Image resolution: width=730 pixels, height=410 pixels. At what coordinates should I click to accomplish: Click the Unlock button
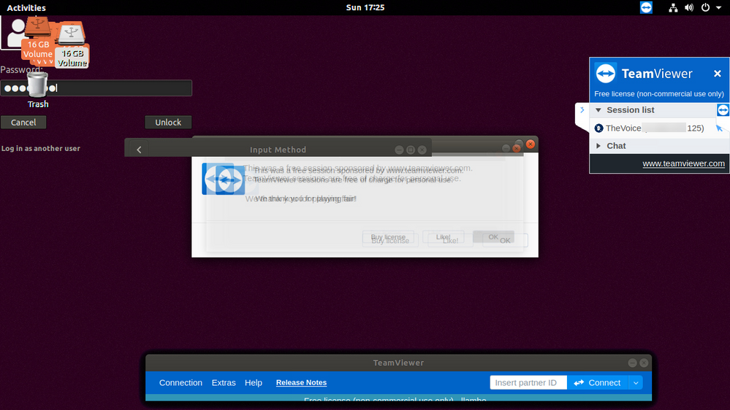(168, 123)
